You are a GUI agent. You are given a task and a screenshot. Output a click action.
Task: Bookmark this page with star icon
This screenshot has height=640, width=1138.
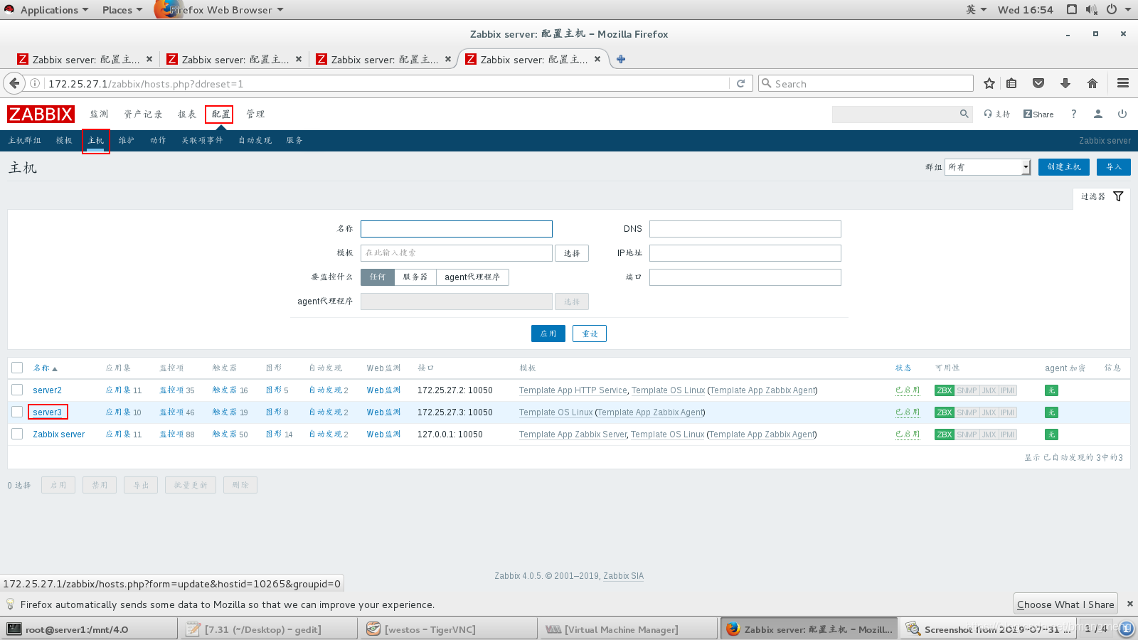coord(989,83)
